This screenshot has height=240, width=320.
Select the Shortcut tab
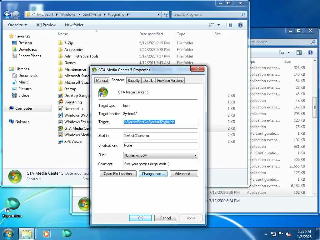click(117, 80)
